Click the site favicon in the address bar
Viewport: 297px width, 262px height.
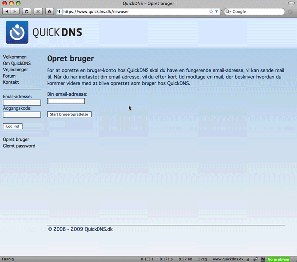tap(59, 11)
